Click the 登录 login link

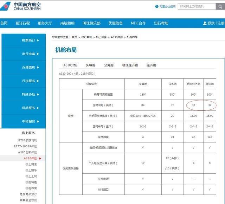(211, 23)
